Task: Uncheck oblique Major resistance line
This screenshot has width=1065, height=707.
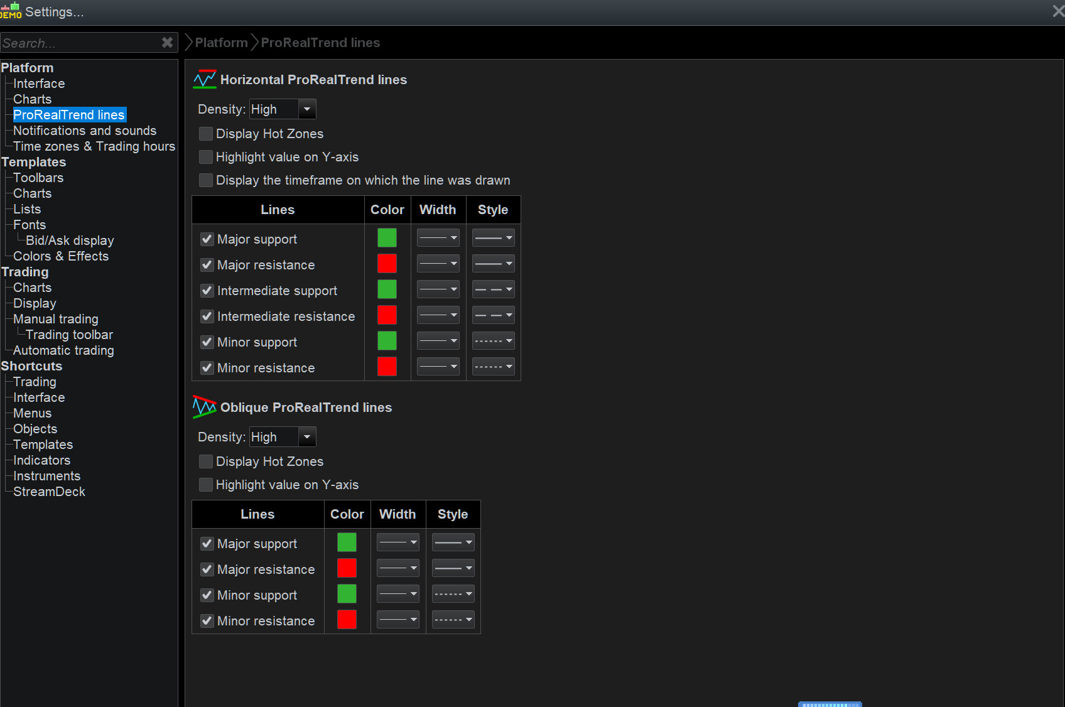Action: pyautogui.click(x=207, y=569)
